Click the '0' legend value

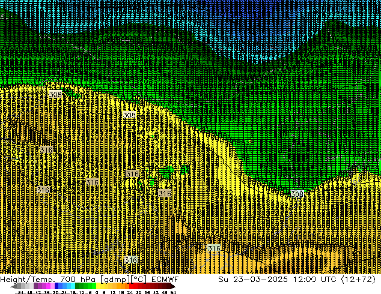coord(97,292)
